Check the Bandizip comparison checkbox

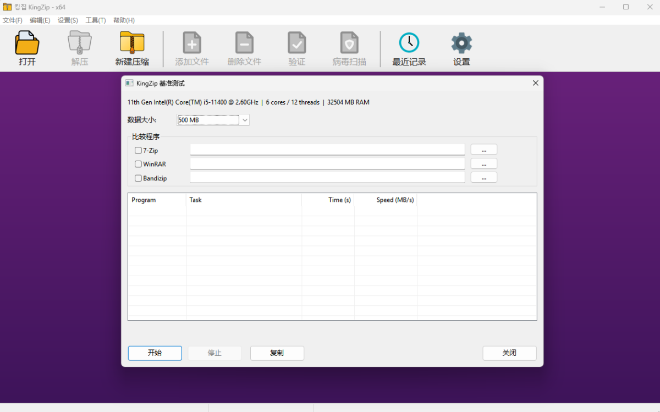138,178
